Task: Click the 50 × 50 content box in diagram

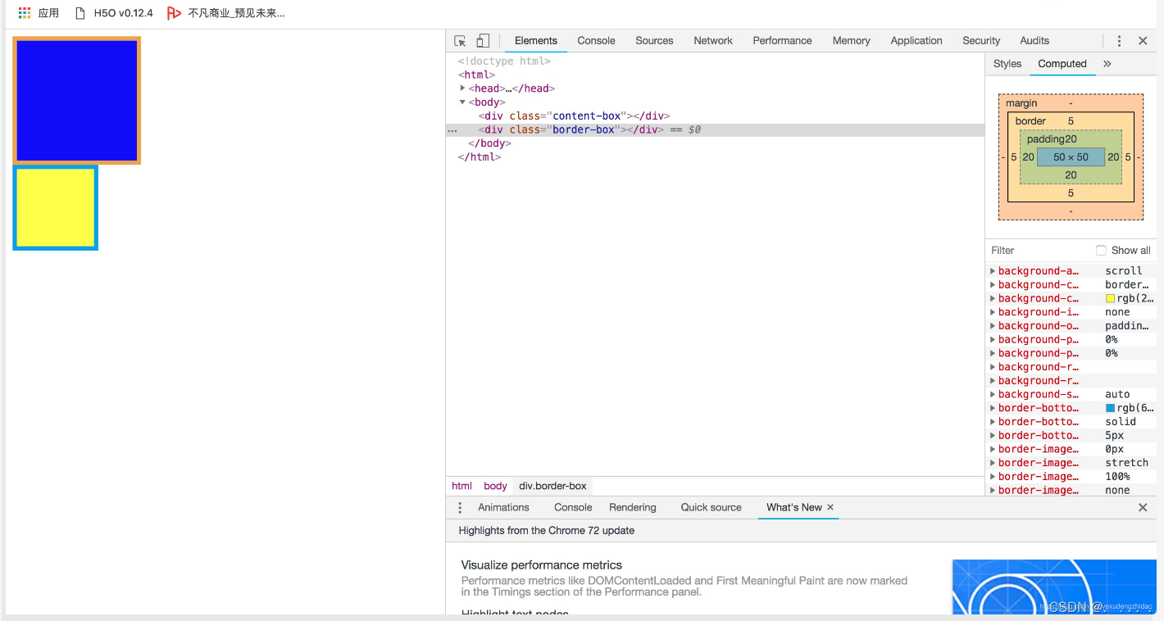Action: coord(1071,157)
